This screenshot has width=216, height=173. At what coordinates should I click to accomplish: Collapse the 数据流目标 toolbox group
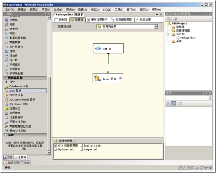pyautogui.click(x=5, y=78)
